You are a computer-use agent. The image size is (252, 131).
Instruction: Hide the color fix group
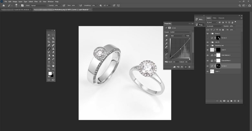[x=207, y=42]
